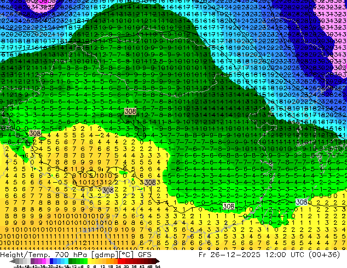Click the "54" label on the color scale
The height and width of the screenshot is (268, 347).
(x=158, y=267)
